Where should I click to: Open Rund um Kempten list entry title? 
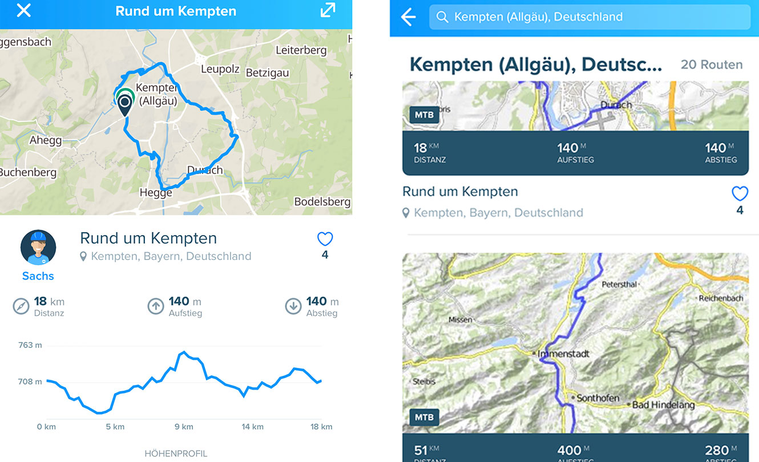pyautogui.click(x=460, y=192)
